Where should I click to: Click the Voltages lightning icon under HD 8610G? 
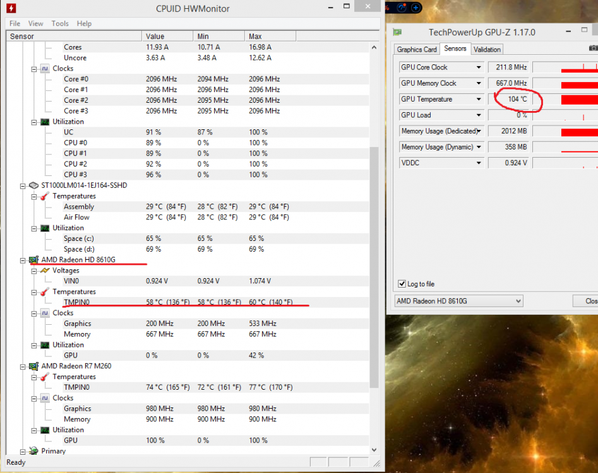coord(45,271)
